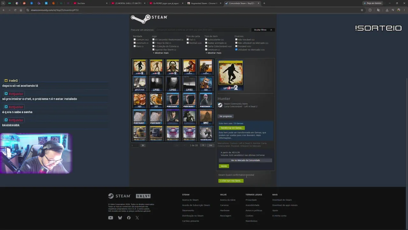Select the yellow Euro Truck Simulator 2 card
The width and height of the screenshot is (408, 230).
139,133
